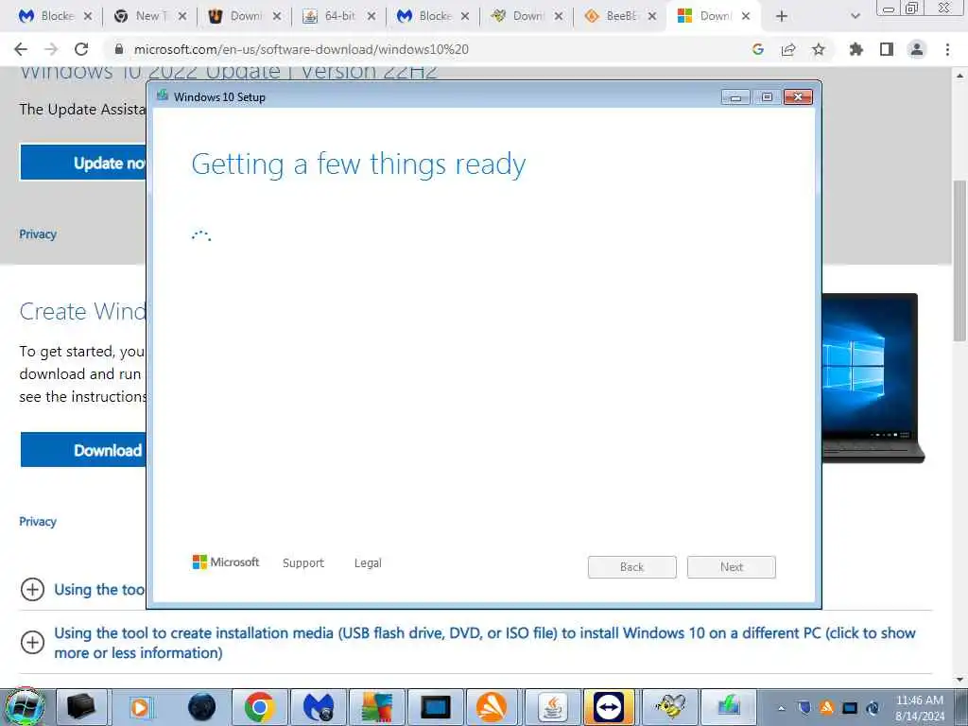Click the URL address field
Screen dimensions: 968x726
(426, 49)
